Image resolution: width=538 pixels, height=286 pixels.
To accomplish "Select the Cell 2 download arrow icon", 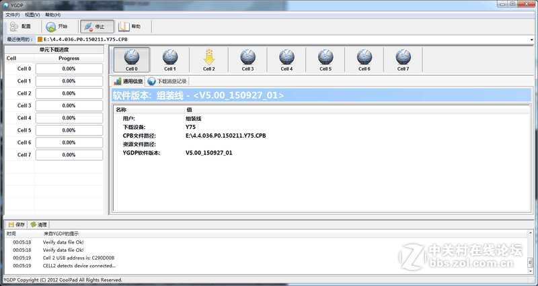I will 209,57.
